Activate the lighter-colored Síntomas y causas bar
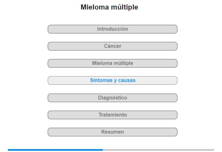The width and height of the screenshot is (222, 152). tap(112, 80)
